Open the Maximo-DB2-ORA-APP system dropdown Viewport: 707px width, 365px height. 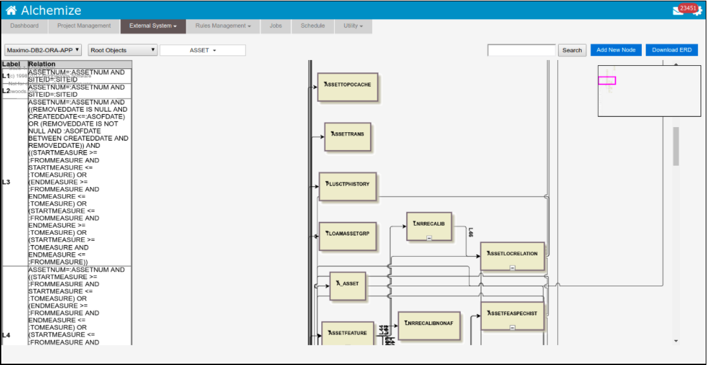43,50
